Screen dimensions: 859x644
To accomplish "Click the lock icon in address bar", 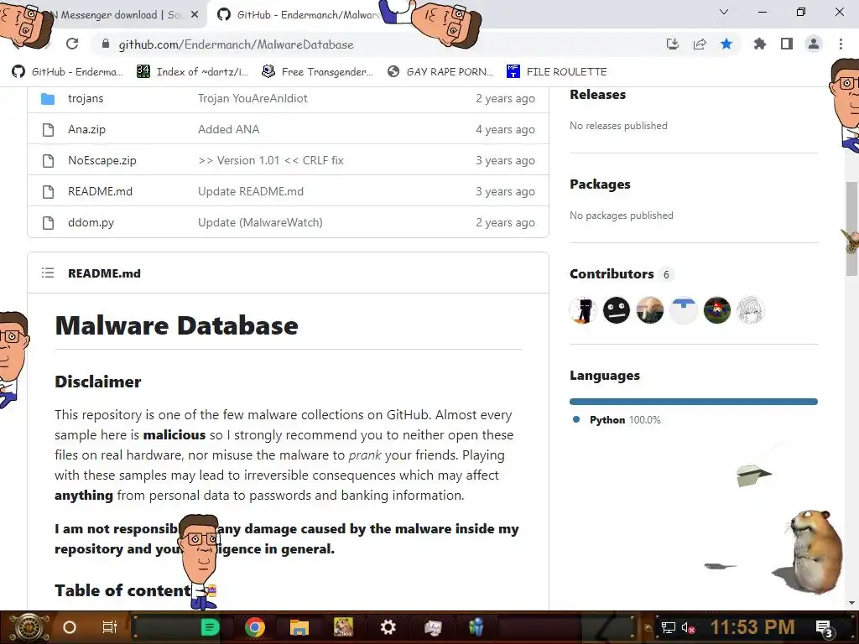I will pyautogui.click(x=106, y=44).
